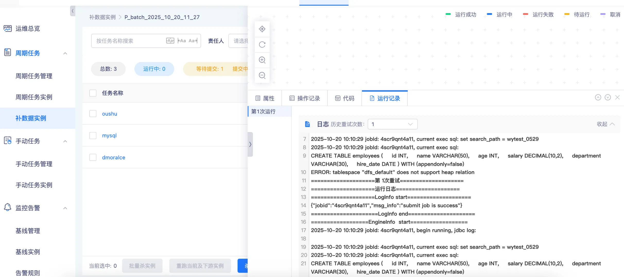Open the dmoralce task link
This screenshot has height=277, width=624.
click(114, 157)
